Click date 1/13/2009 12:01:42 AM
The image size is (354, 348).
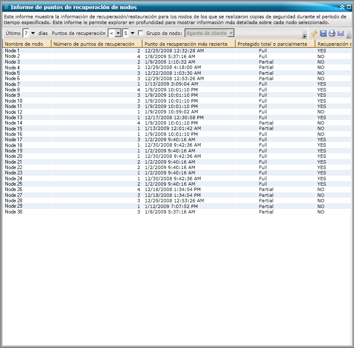pos(173,128)
